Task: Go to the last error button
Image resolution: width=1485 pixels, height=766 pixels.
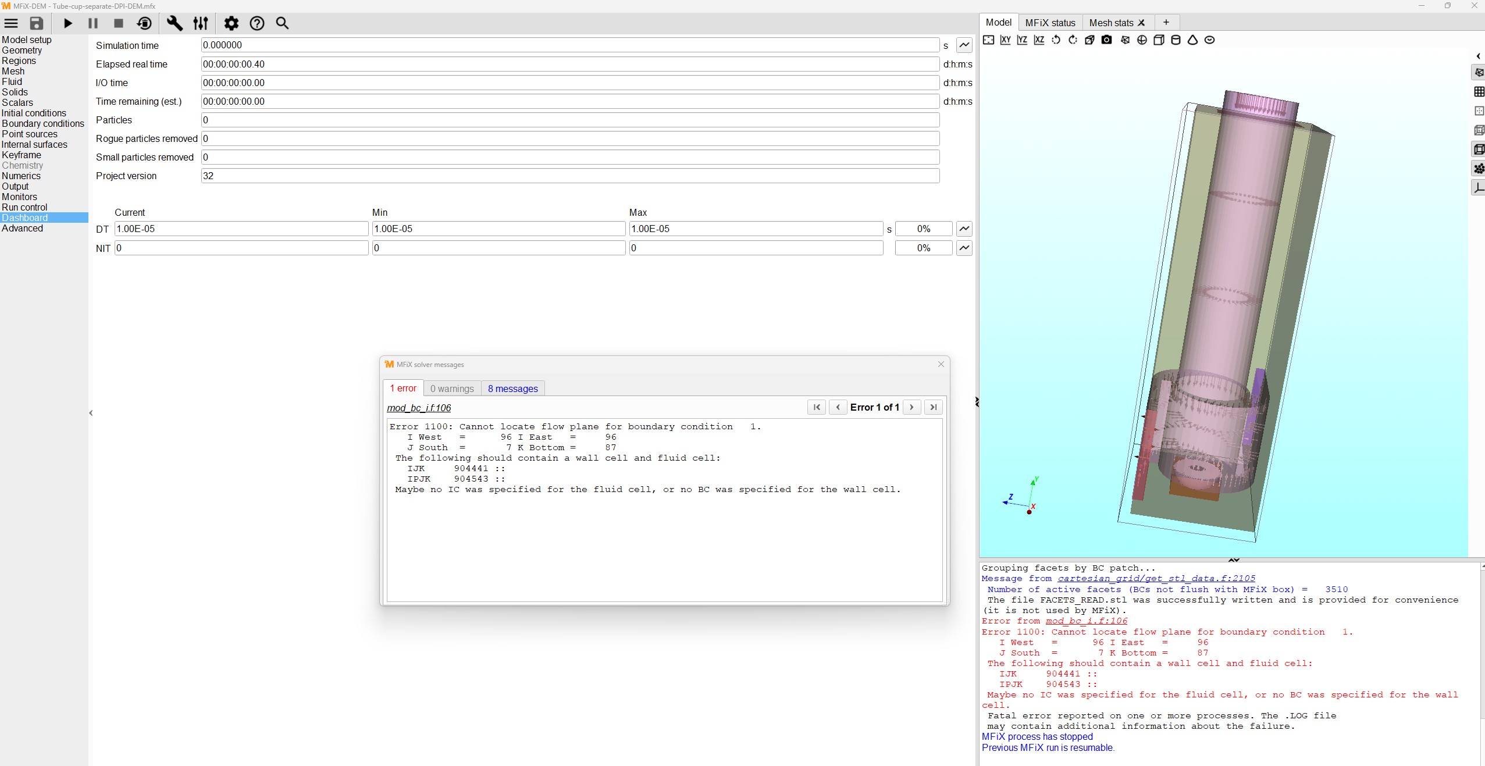Action: click(x=933, y=407)
